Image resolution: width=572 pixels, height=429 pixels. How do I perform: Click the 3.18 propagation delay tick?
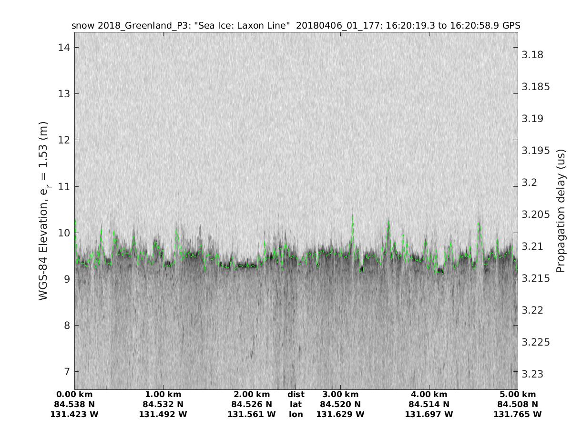pos(533,54)
